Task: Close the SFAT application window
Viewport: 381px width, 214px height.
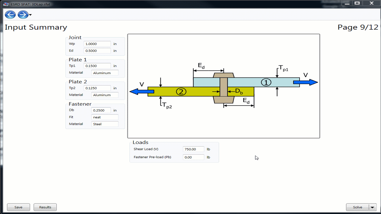Action: point(371,3)
